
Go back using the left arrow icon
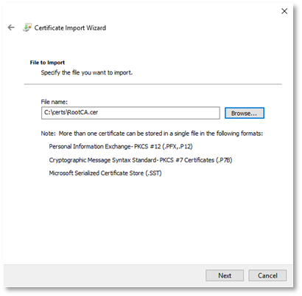click(x=11, y=27)
